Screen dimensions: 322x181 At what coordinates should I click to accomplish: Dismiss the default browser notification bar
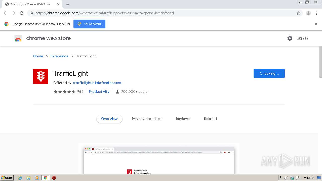point(316,24)
